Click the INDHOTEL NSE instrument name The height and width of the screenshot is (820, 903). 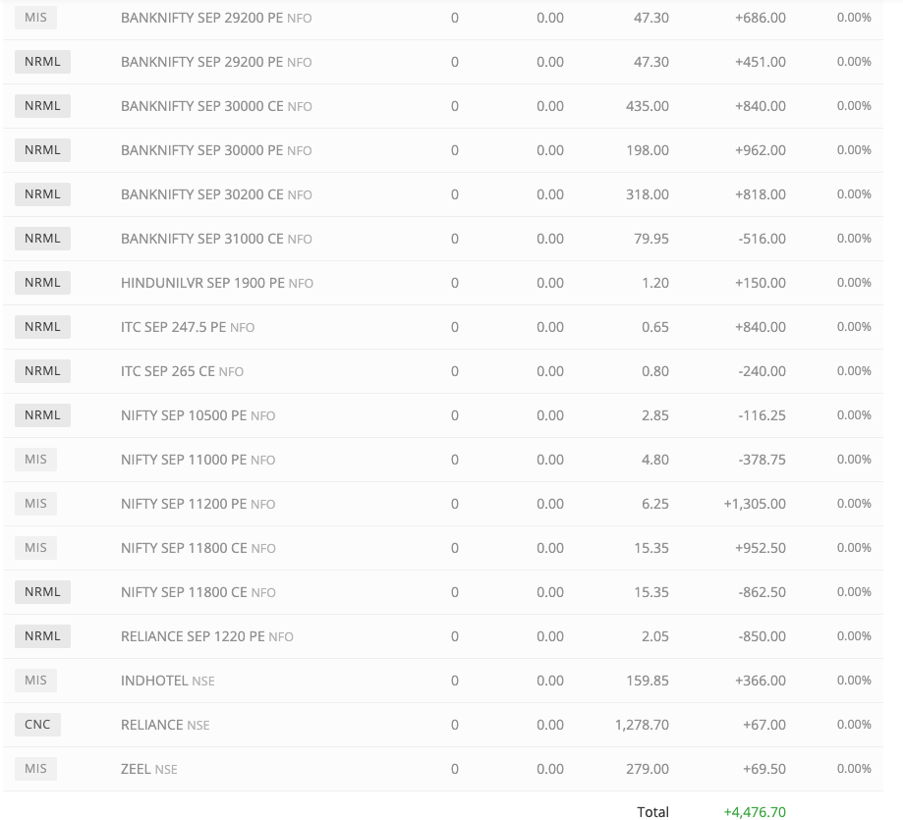154,681
